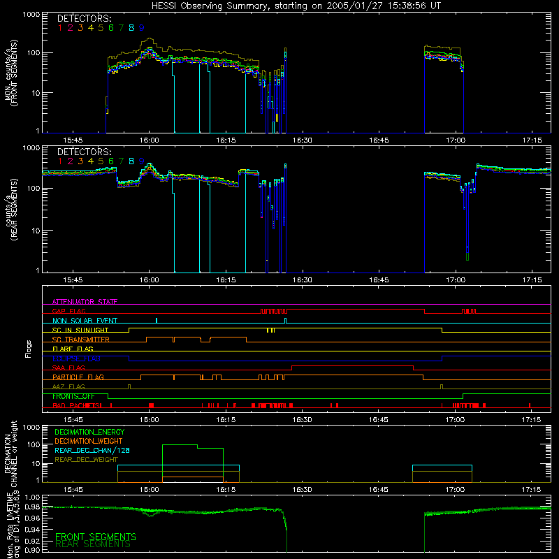Click DETECTORS: label in front segments panel
The height and width of the screenshot is (559, 559).
pyautogui.click(x=84, y=18)
